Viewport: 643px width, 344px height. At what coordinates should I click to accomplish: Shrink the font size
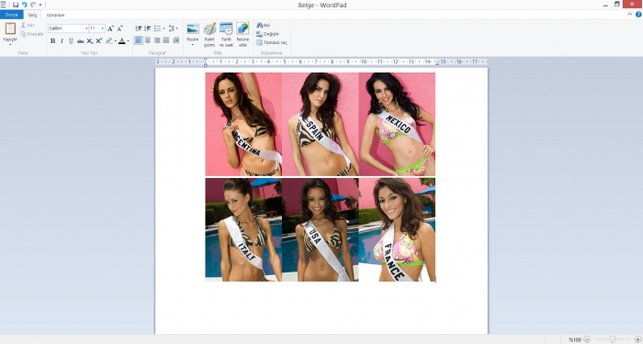tap(119, 28)
